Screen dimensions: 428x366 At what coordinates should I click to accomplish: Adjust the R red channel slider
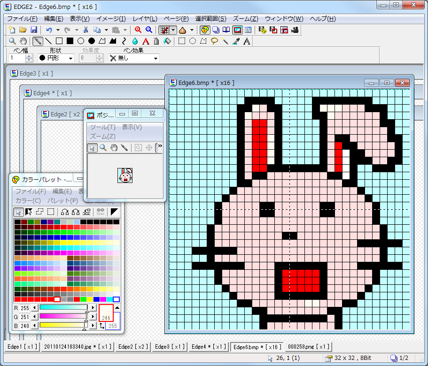pyautogui.click(x=63, y=308)
